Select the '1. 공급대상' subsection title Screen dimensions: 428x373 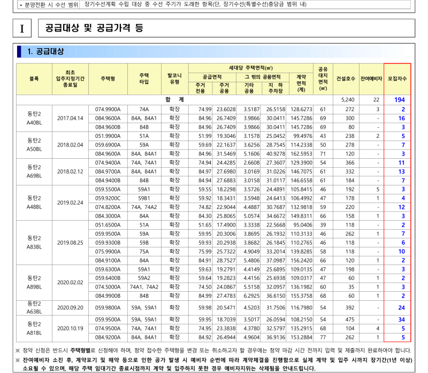[x=45, y=51]
